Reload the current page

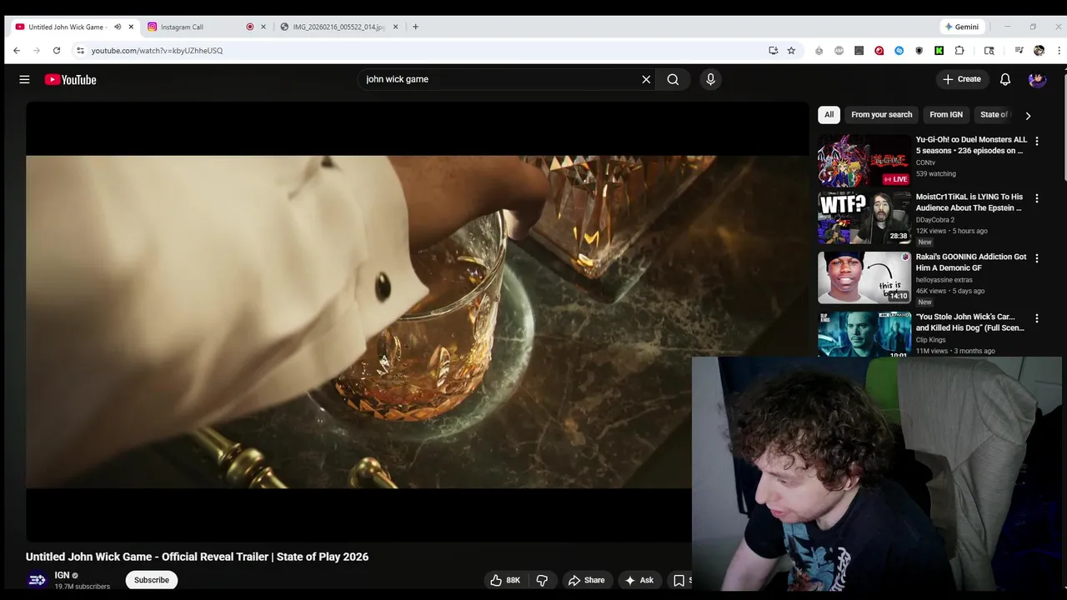point(57,50)
